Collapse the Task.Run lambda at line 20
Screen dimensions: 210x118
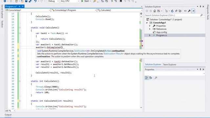coord(20,33)
